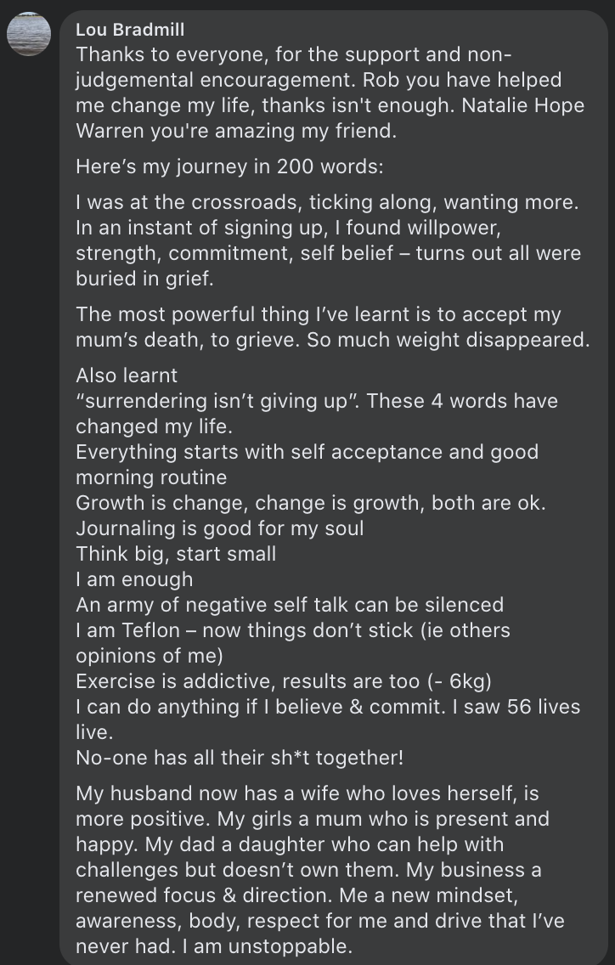Screen dimensions: 615x965
Task: Click the closing phrase 'I am unstoppable.'
Action: pyautogui.click(x=268, y=946)
